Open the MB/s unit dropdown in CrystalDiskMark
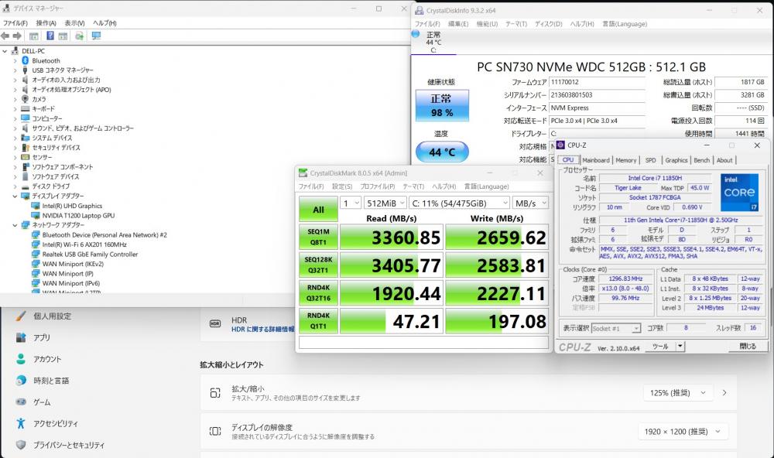This screenshot has height=458, width=774. tap(530, 203)
